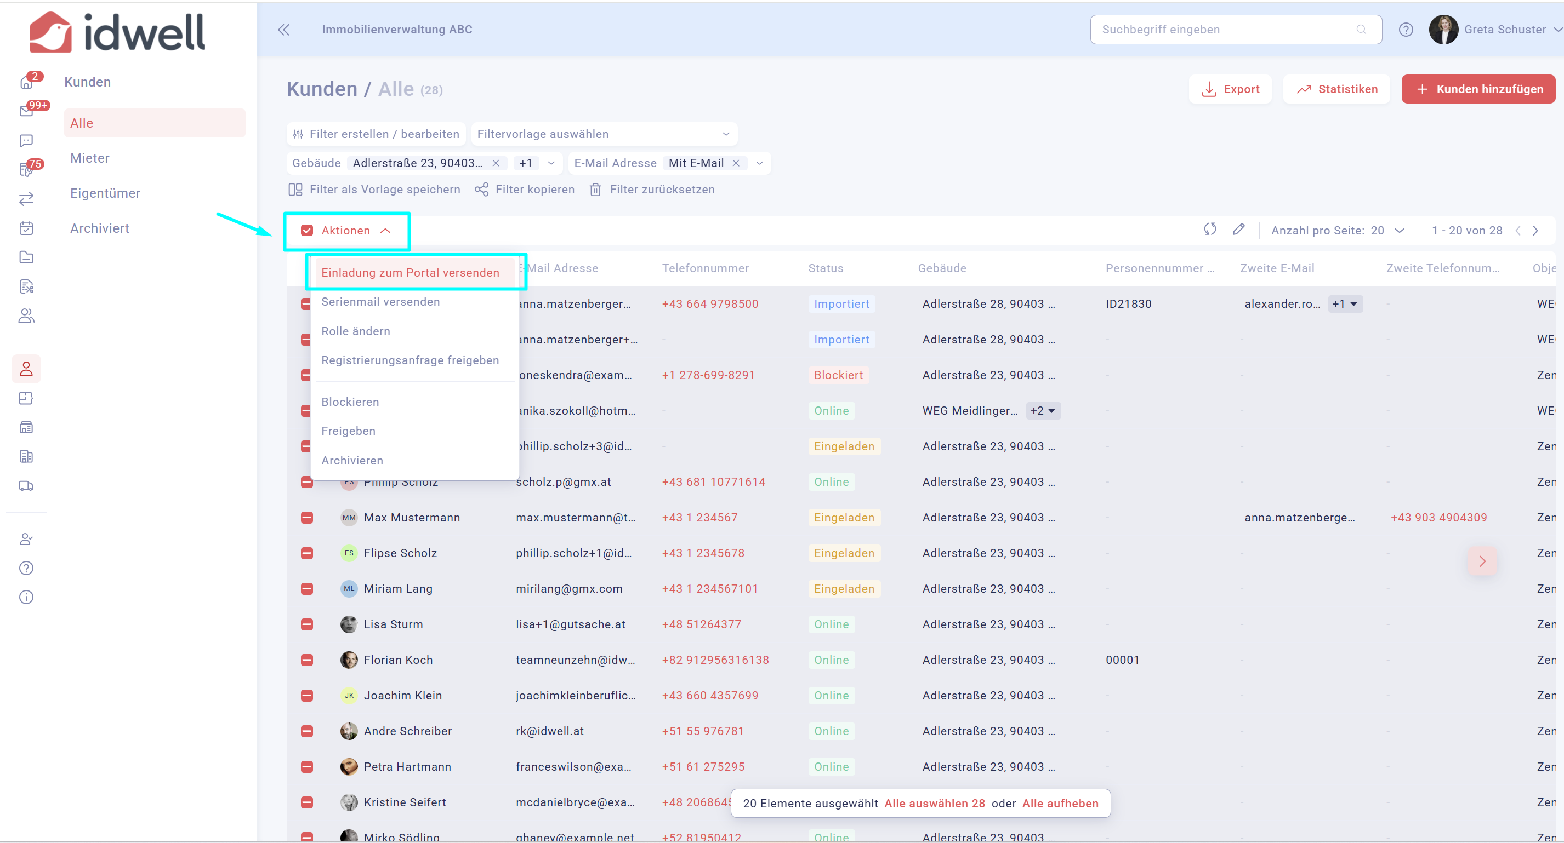This screenshot has height=843, width=1564.
Task: Choose Serienmail versenden from Aktionen menu
Action: point(380,301)
